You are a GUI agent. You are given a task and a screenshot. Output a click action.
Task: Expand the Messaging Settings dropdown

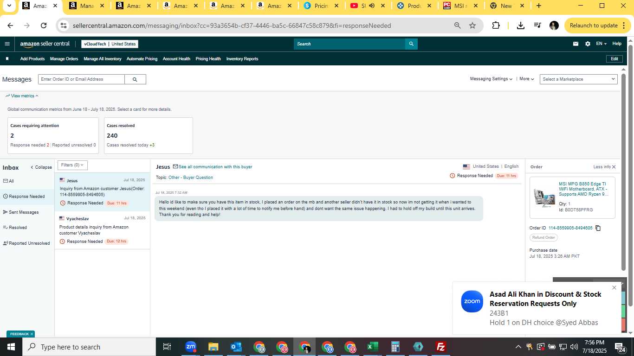pos(491,79)
